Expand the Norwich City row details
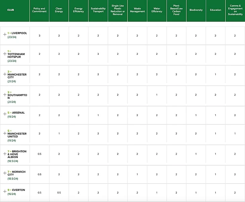Viewport: 245px width, 202px height. point(5,173)
